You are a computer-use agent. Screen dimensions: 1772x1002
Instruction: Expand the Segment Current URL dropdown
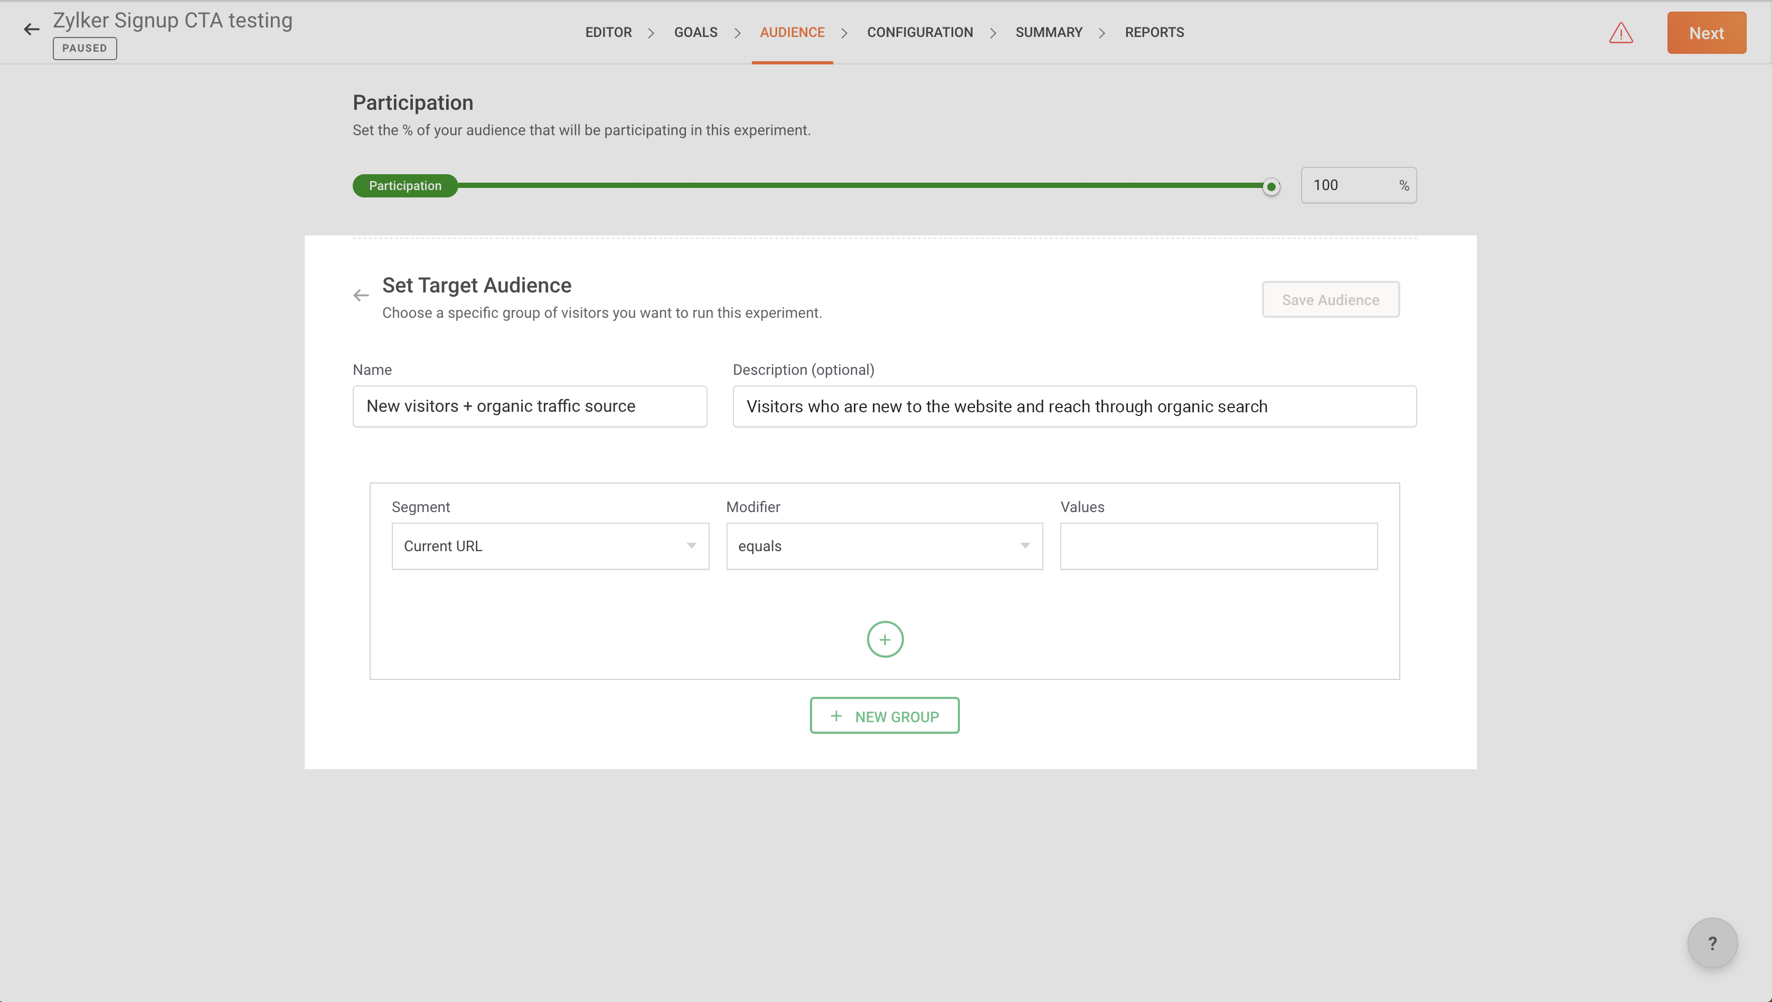[550, 546]
